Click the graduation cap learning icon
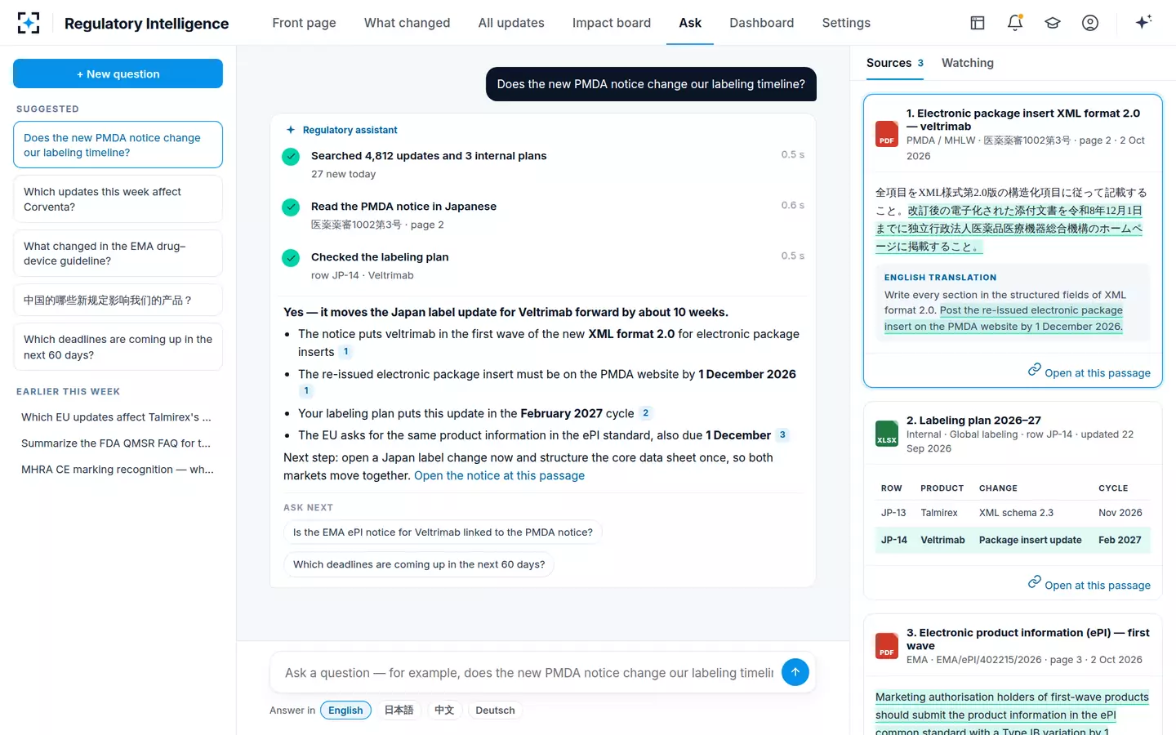This screenshot has height=735, width=1176. [x=1053, y=23]
